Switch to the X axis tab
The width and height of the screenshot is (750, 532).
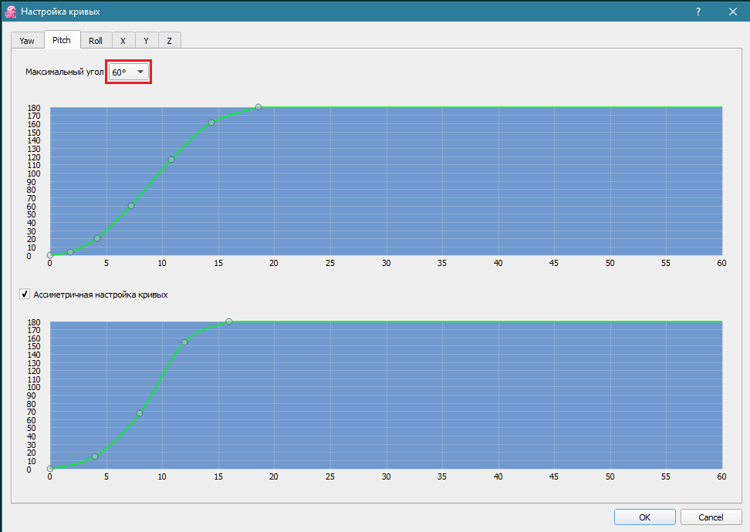point(123,41)
